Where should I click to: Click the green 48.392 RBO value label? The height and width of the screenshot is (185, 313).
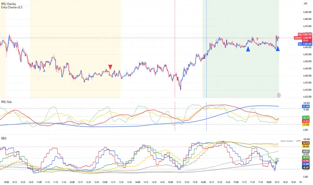(306, 157)
